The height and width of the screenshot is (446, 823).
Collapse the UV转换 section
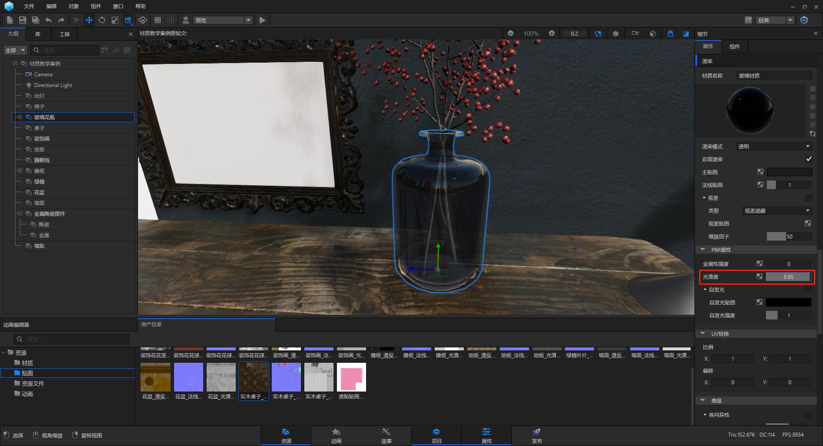click(x=703, y=333)
